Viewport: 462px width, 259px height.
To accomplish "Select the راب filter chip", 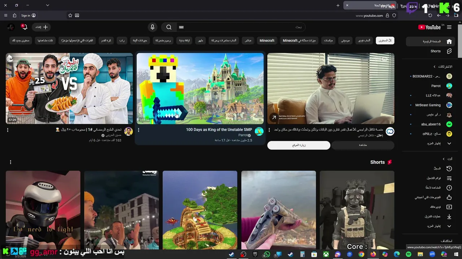I will tap(122, 41).
